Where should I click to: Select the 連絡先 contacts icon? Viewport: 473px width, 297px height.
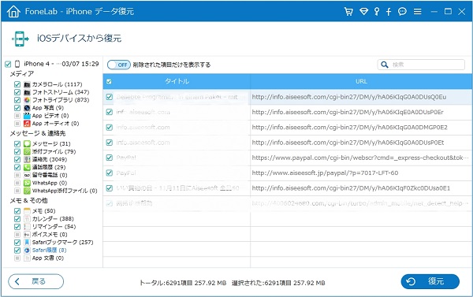tap(27, 159)
